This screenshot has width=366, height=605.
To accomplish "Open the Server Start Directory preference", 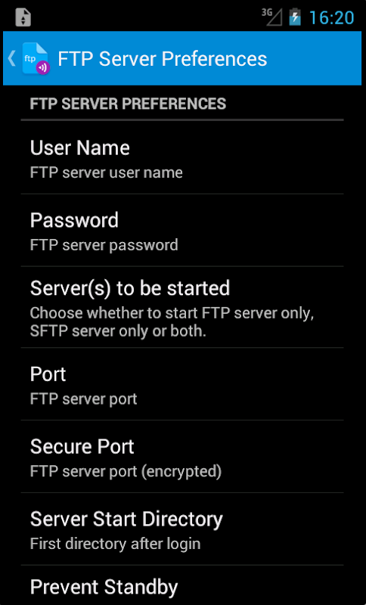I will coord(182,529).
